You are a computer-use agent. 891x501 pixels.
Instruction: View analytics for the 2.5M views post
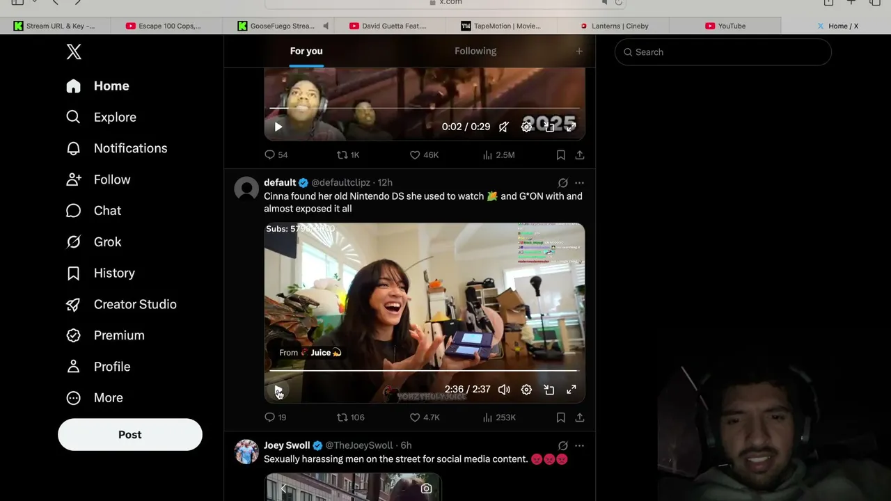[x=498, y=155]
